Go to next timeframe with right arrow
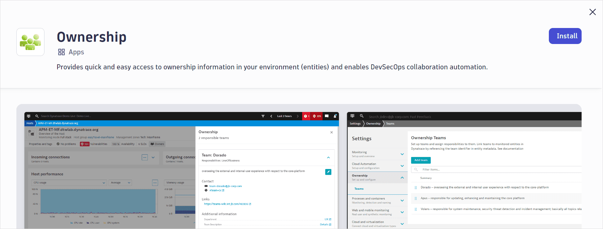This screenshot has height=229, width=603. point(297,116)
